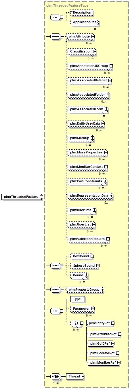Click the choice compositor icon beside Thread
Image resolution: width=130 pixels, height=389 pixels.
point(55,376)
